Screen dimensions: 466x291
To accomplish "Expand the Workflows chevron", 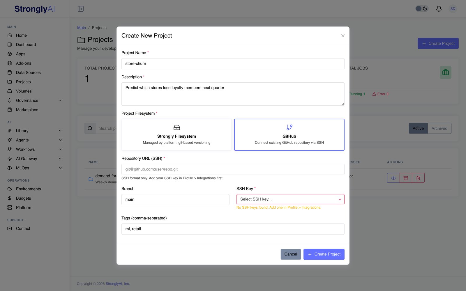I will pyautogui.click(x=60, y=149).
